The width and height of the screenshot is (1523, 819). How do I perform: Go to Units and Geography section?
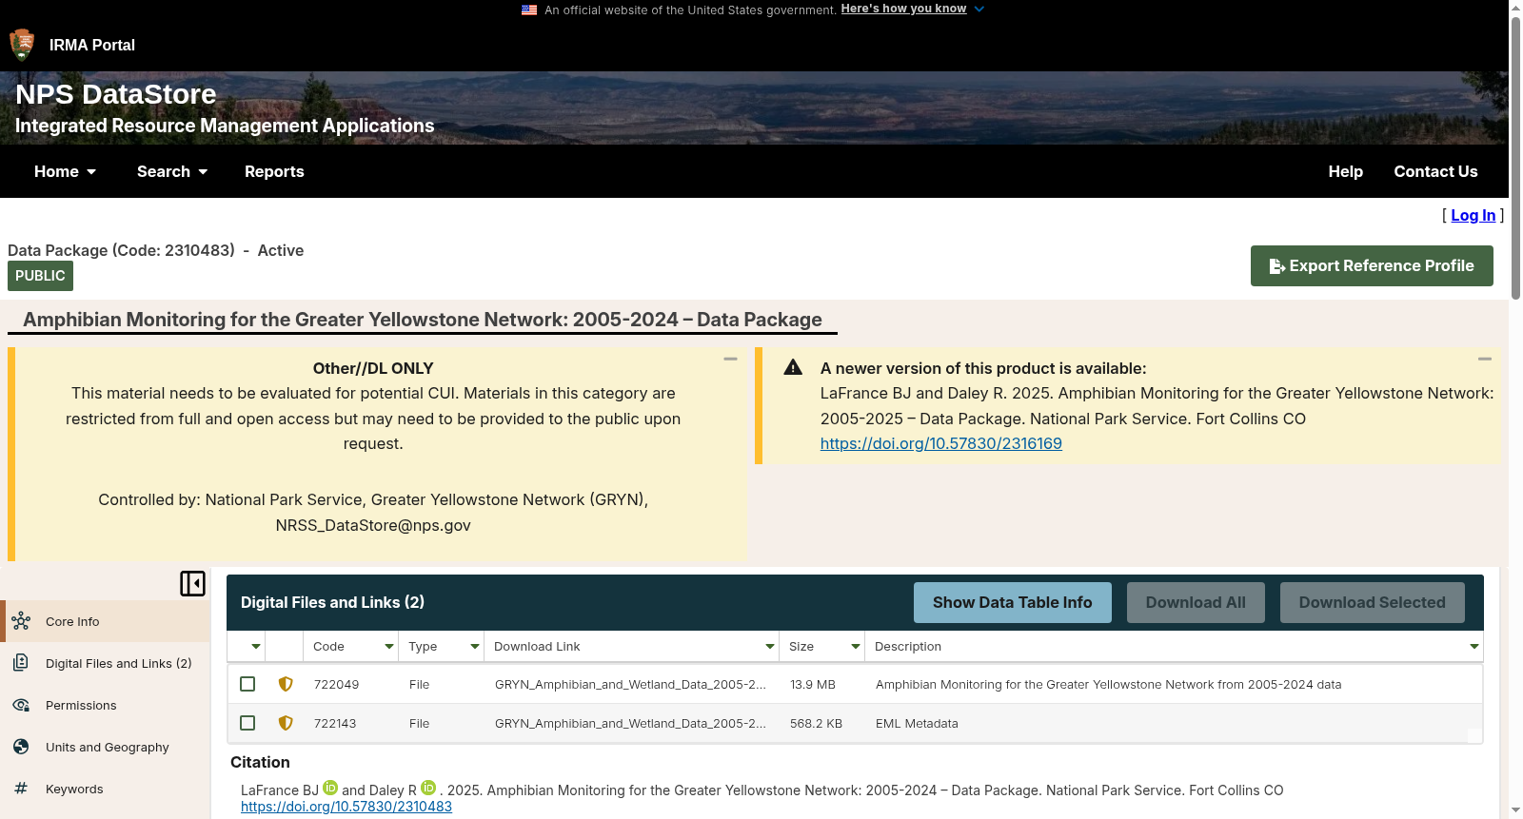tap(105, 747)
